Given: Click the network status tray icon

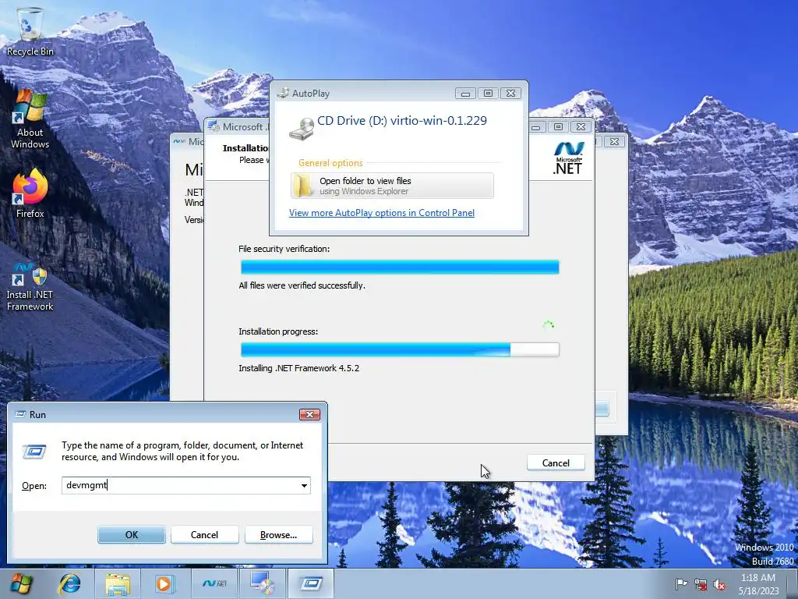Looking at the screenshot, I should (701, 584).
